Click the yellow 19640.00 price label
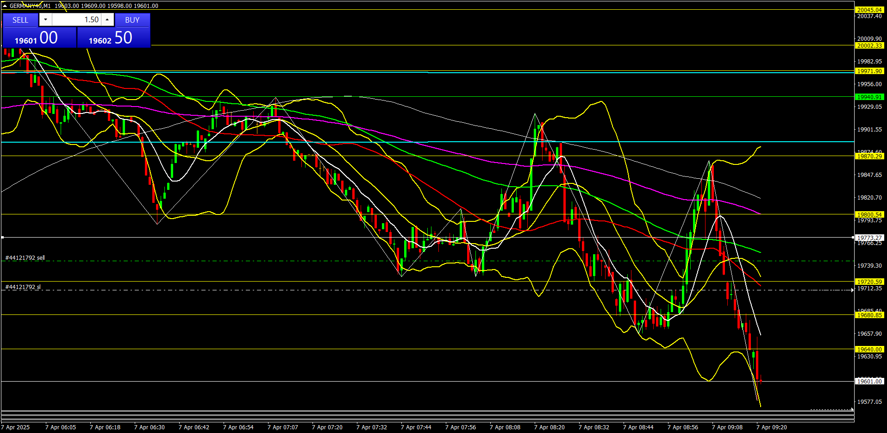The height and width of the screenshot is (433, 887). tap(869, 350)
